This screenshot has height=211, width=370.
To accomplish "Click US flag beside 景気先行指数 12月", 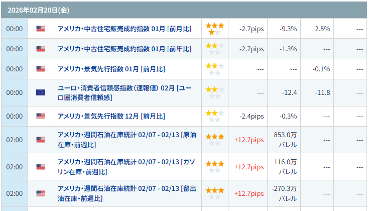I will tap(41, 116).
